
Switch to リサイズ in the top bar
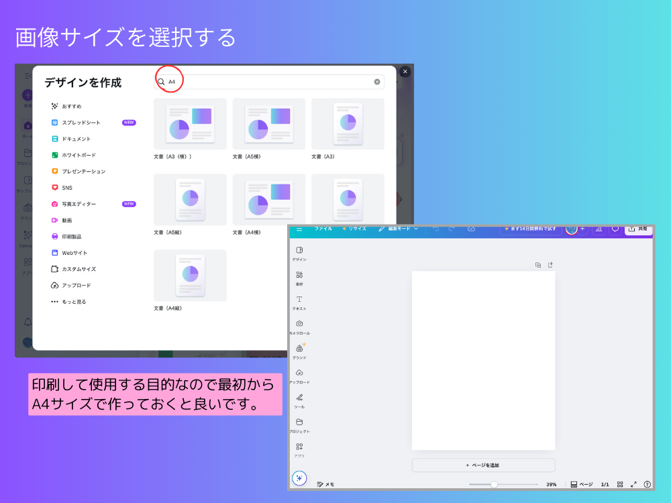(358, 229)
